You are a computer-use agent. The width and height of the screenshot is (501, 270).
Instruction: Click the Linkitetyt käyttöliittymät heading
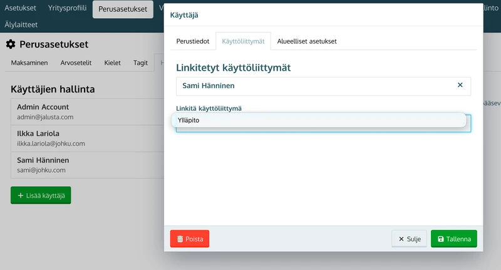[233, 67]
